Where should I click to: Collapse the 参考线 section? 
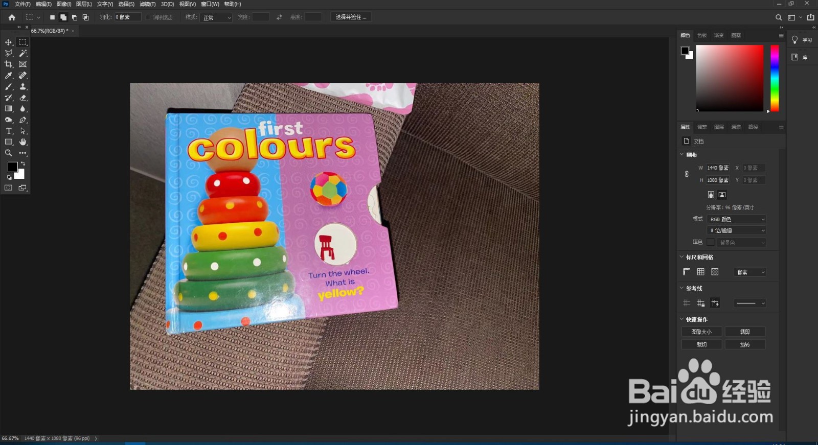681,288
